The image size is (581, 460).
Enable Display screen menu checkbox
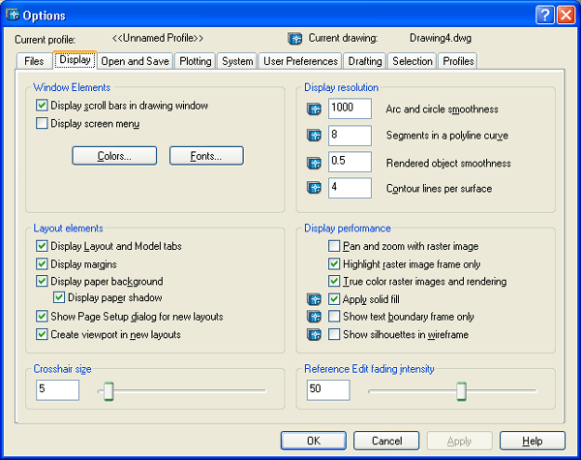click(42, 124)
